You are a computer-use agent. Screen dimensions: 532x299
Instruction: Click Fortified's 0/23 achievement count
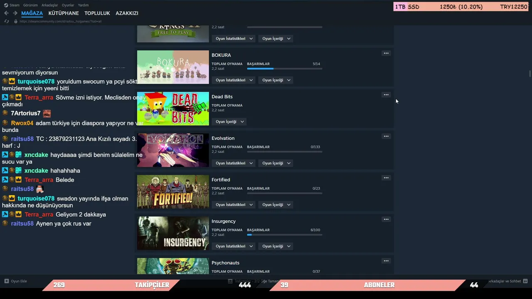(316, 189)
